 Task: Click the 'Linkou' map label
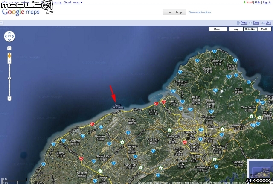point(153,112)
